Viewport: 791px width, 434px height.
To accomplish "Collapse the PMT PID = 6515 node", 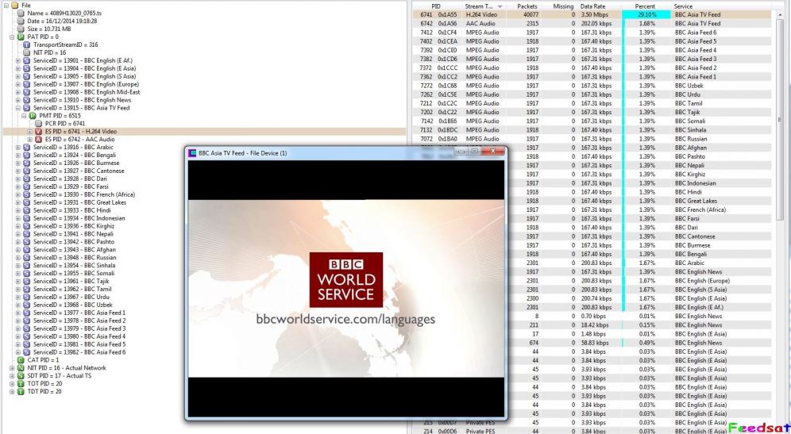I will pyautogui.click(x=24, y=115).
